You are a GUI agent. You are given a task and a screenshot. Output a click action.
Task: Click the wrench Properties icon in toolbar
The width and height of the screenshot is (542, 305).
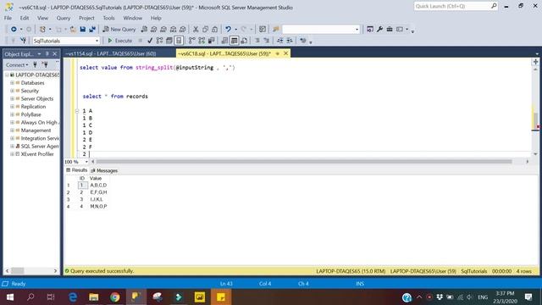point(379,30)
